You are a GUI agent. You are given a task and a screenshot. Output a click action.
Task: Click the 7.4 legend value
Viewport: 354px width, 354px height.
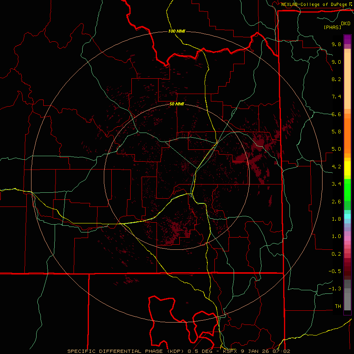pos(336,97)
